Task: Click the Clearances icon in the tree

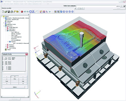Action: 6,21
